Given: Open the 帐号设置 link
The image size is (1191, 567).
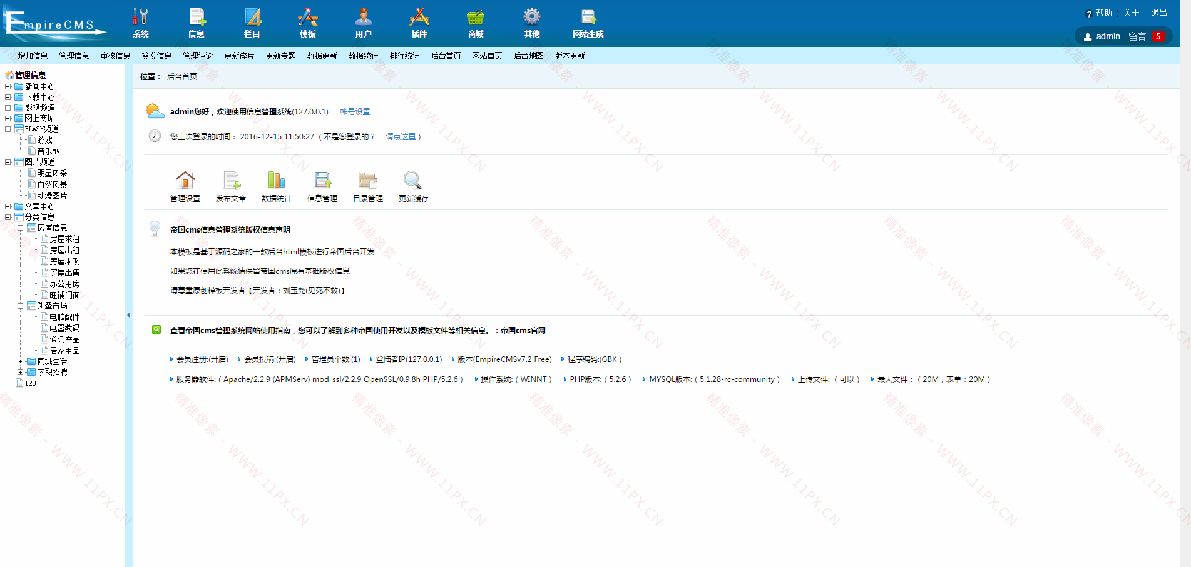Looking at the screenshot, I should coord(355,112).
